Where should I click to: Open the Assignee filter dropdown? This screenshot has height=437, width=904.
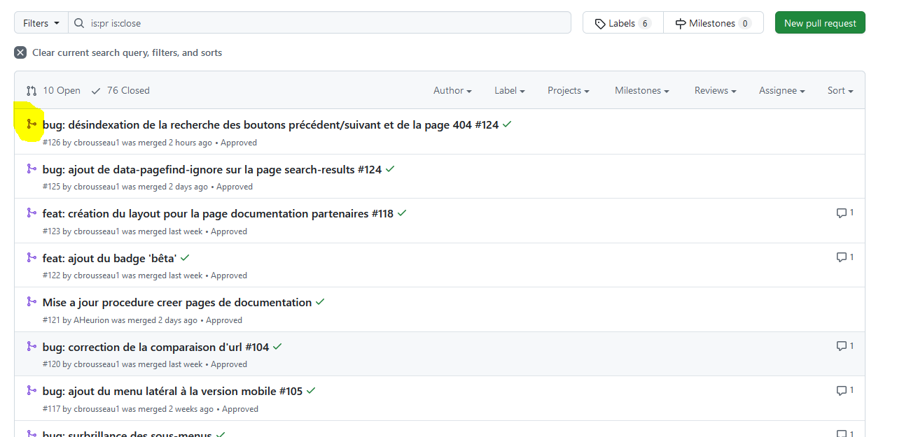[781, 90]
